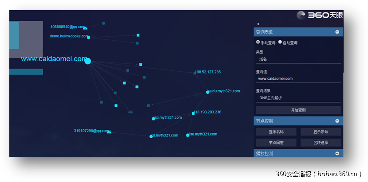This screenshot has height=182, width=368.
Task: Click the demo.heimaoboke.com domain node
Action: pos(88,37)
